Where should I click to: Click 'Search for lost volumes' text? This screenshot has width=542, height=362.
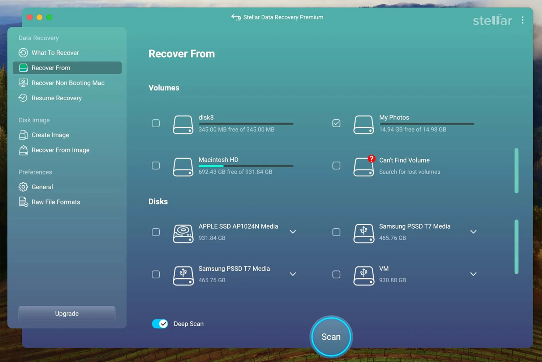(410, 172)
